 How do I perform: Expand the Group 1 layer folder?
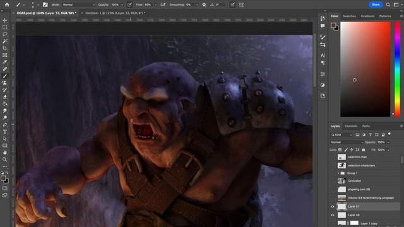pyautogui.click(x=338, y=173)
